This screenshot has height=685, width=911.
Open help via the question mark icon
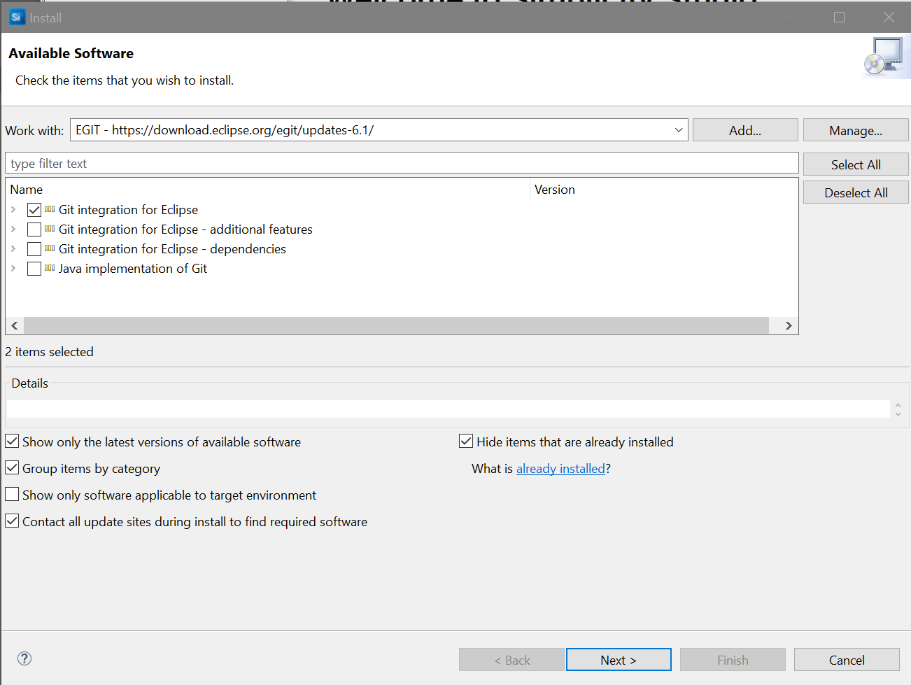24,658
